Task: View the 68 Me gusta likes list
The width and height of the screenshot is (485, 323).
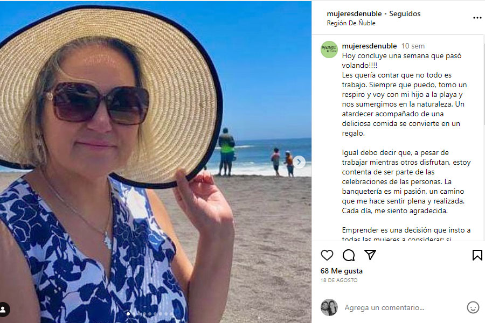Action: (342, 271)
